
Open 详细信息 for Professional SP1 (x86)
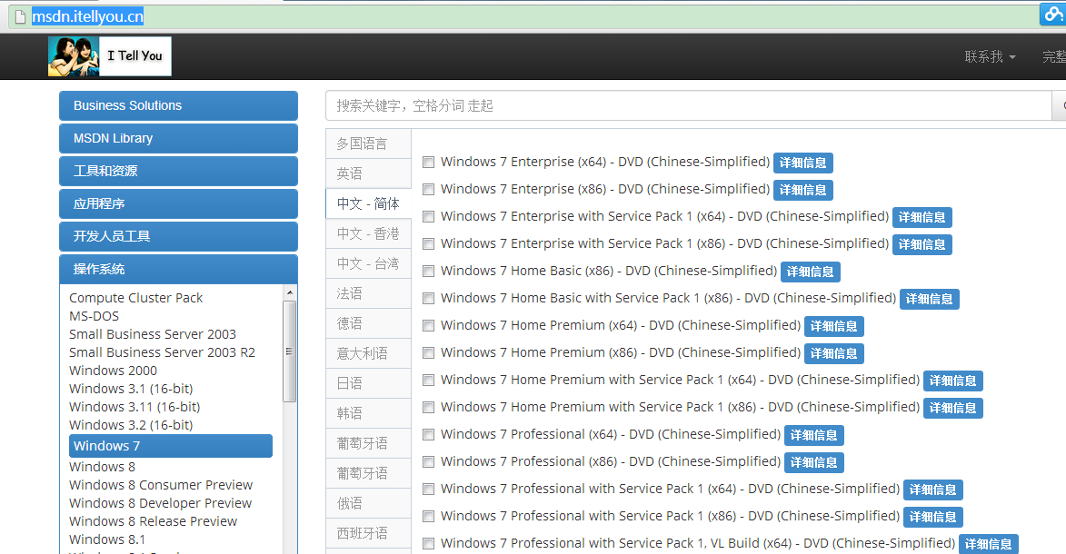click(932, 517)
